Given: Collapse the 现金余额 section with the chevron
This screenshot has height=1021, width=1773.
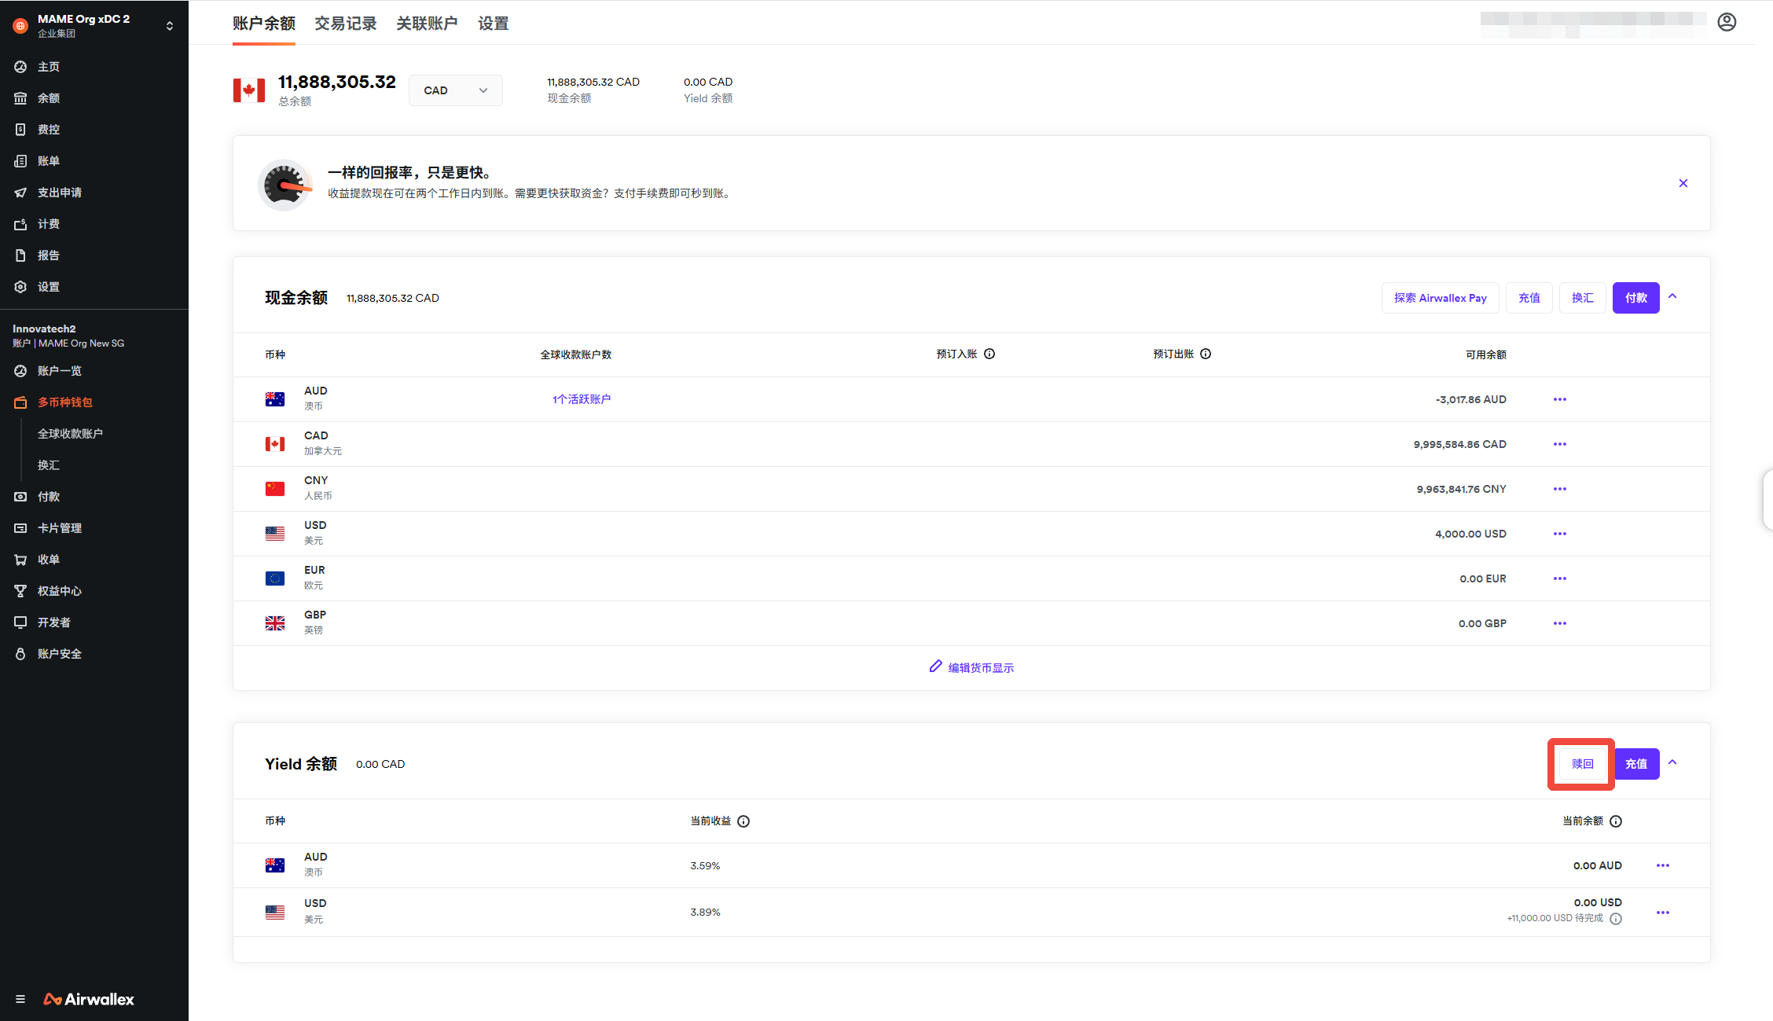Looking at the screenshot, I should [x=1672, y=296].
